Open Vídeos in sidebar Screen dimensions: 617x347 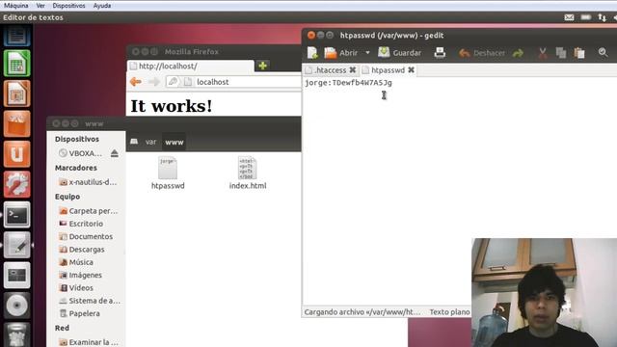point(76,287)
